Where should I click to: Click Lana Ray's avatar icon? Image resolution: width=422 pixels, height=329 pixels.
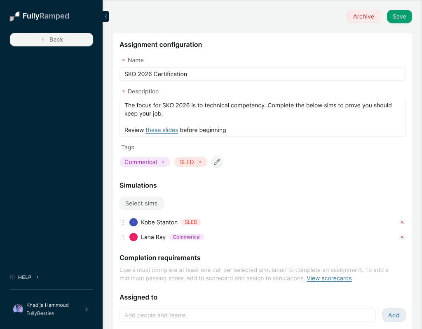(x=133, y=237)
